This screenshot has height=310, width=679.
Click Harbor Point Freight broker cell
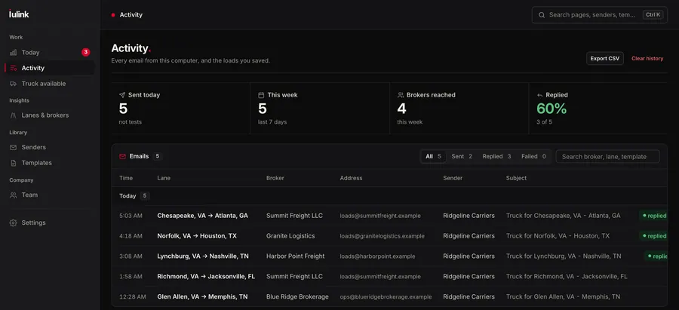pos(295,256)
